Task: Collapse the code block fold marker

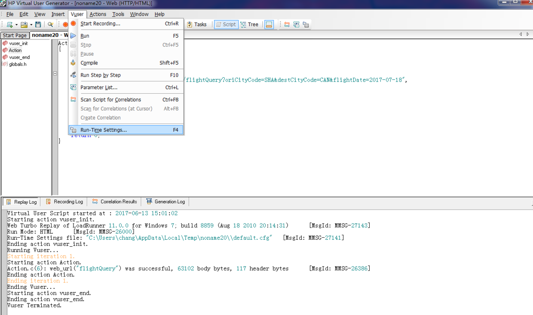Action: [55, 73]
